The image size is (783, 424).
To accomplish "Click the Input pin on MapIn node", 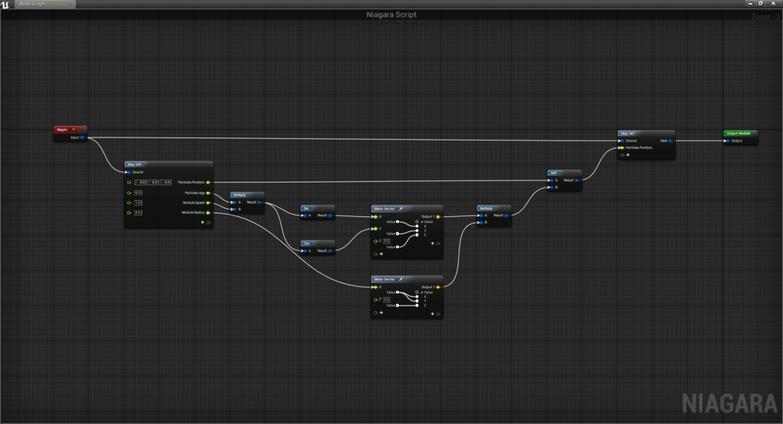I will click(x=82, y=138).
